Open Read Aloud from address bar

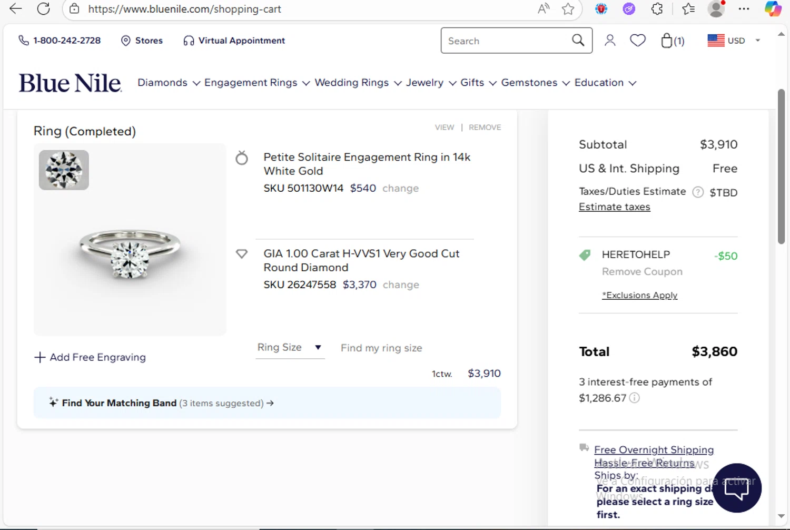tap(544, 8)
